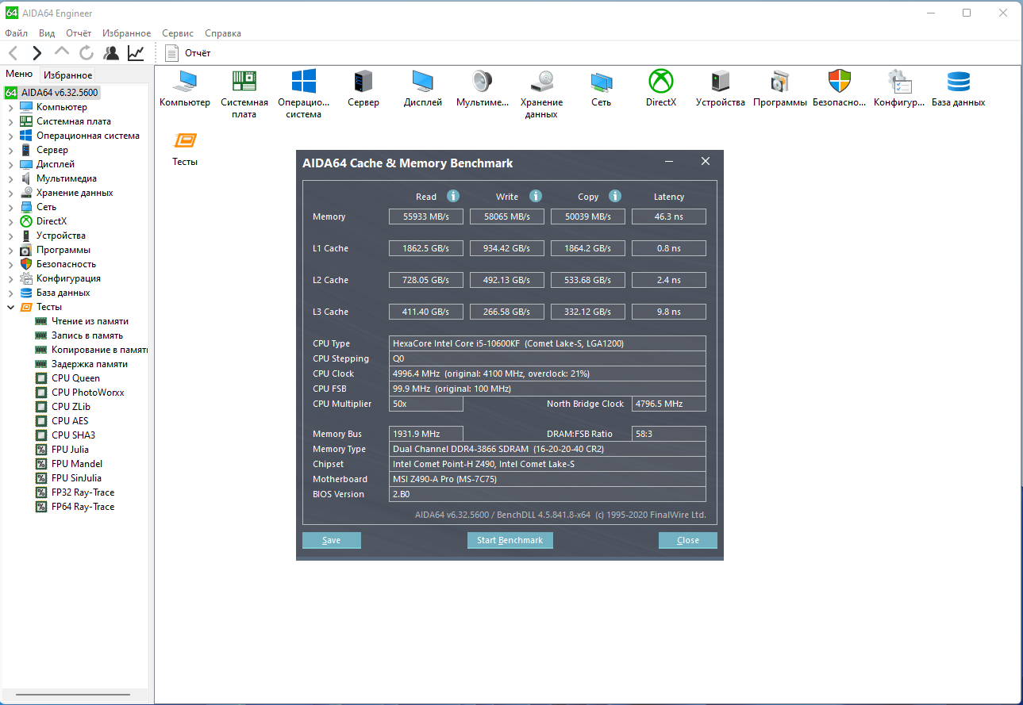Refresh using the circular arrow toolbar icon
The width and height of the screenshot is (1023, 705).
coord(87,53)
